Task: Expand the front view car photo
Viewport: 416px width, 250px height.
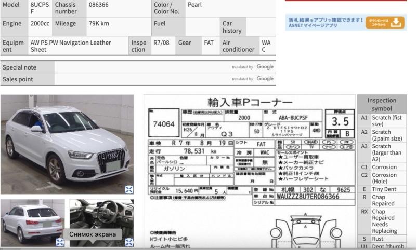Action: click(129, 189)
